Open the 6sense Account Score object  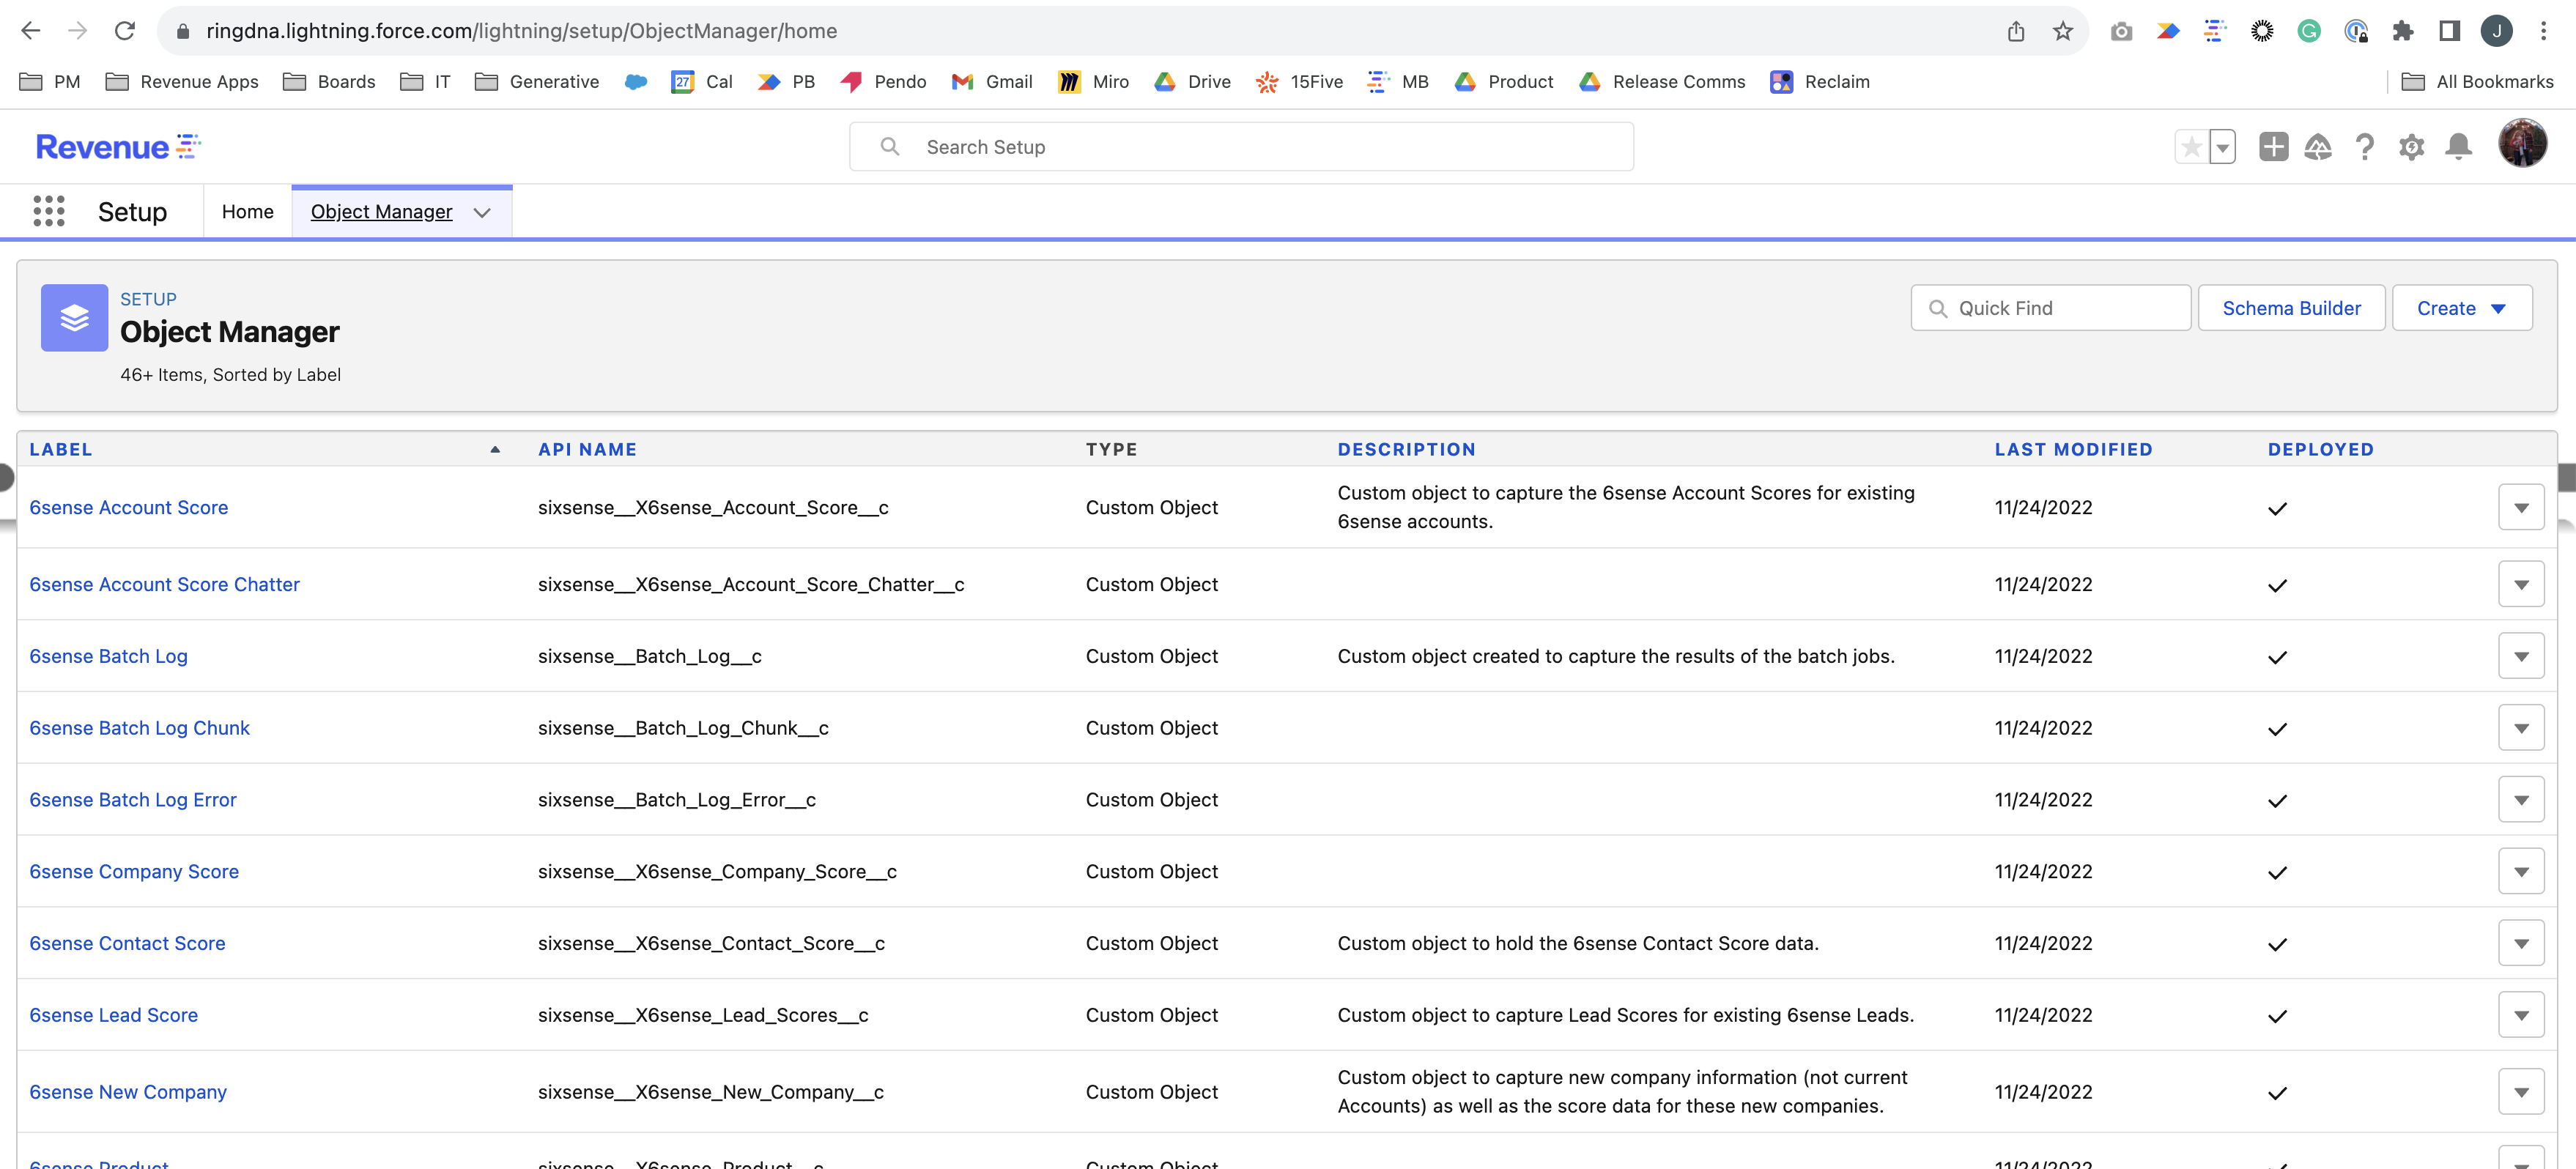point(129,508)
